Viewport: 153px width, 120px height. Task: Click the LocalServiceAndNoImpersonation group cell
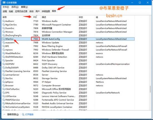pos(113,64)
